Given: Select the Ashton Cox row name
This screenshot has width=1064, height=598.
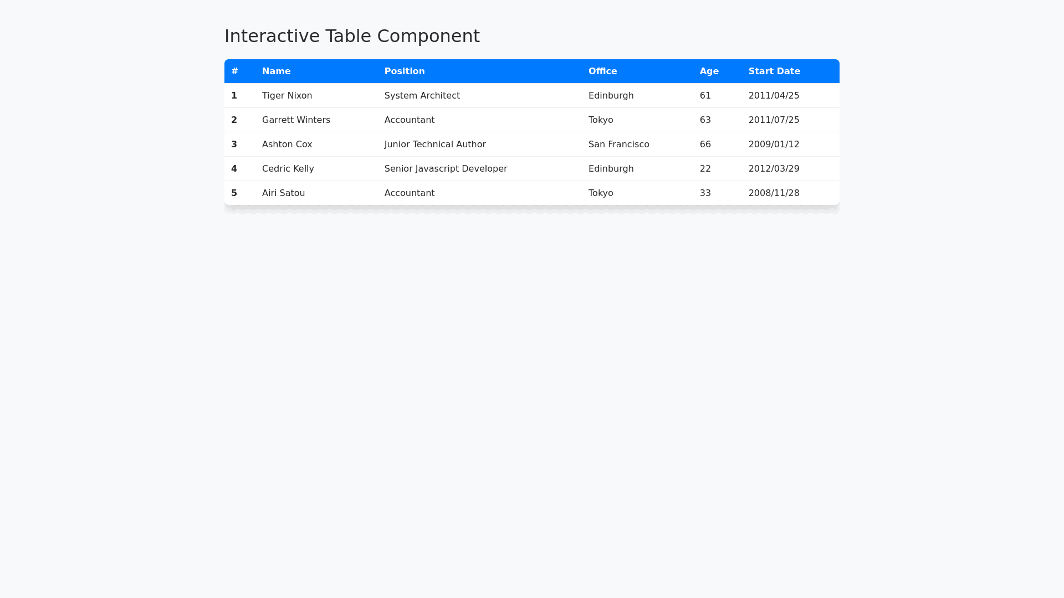Looking at the screenshot, I should [287, 144].
